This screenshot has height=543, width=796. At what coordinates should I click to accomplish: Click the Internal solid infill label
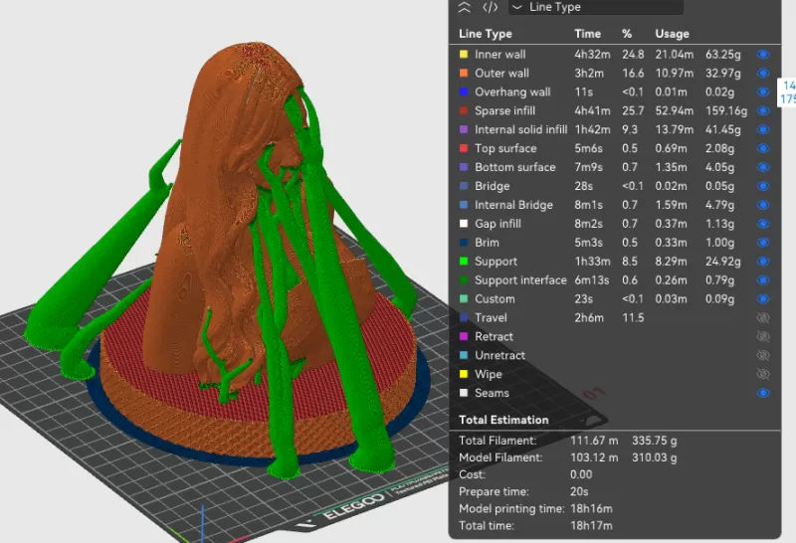[x=520, y=129]
